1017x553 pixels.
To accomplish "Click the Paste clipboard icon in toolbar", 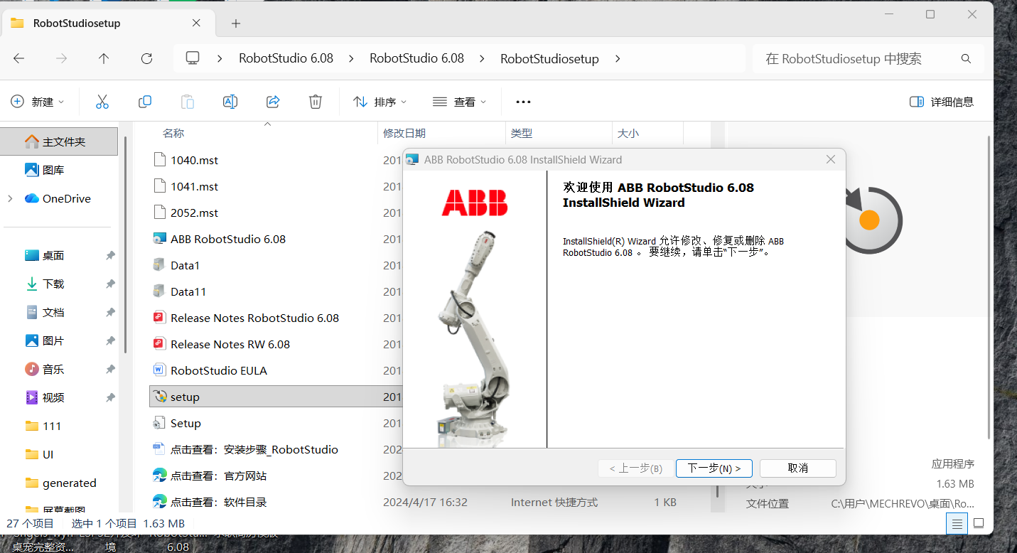I will [x=188, y=102].
